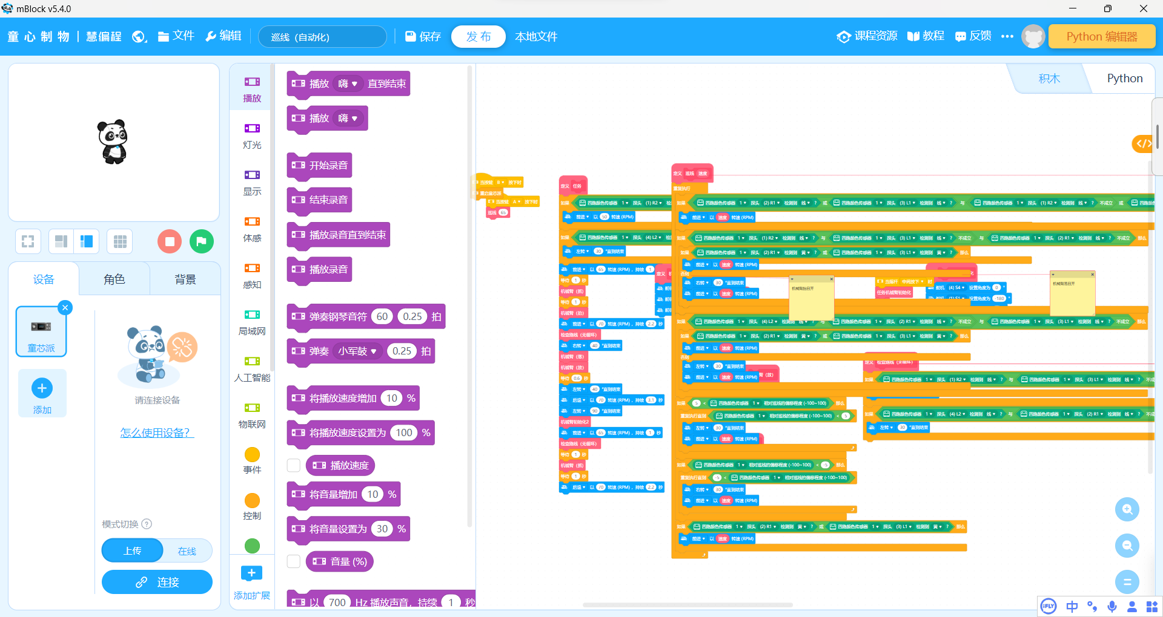Switch to 在线 live mode
Image resolution: width=1163 pixels, height=617 pixels.
coord(187,551)
